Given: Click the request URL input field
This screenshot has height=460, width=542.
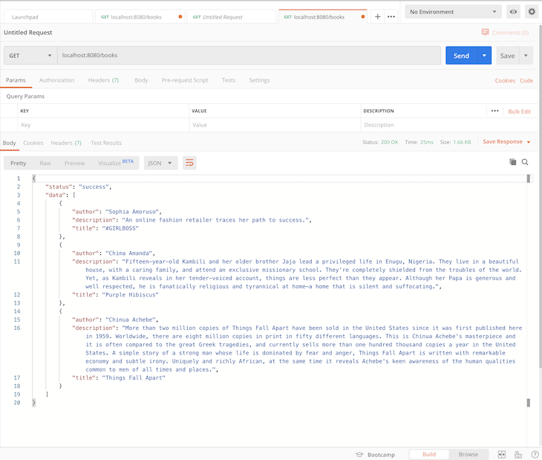Looking at the screenshot, I should 249,55.
